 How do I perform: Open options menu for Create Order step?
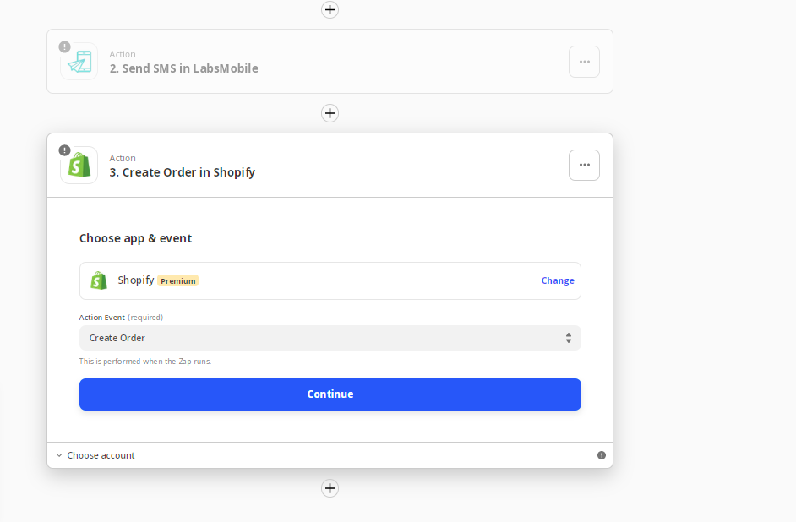click(x=584, y=165)
